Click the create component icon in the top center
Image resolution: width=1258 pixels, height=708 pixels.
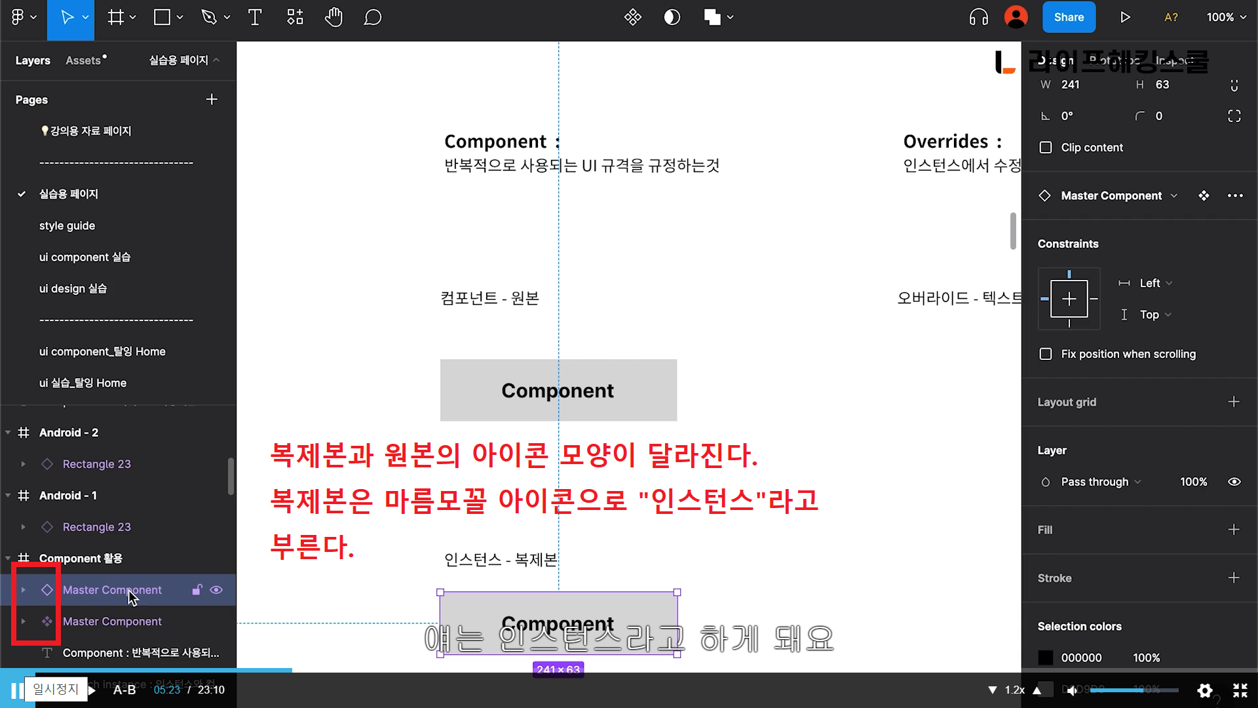[632, 18]
